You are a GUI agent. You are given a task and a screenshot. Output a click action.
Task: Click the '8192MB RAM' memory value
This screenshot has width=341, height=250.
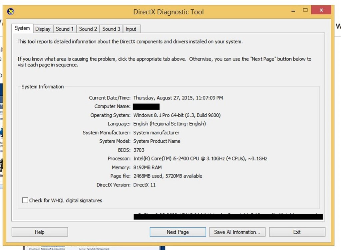[148, 167]
